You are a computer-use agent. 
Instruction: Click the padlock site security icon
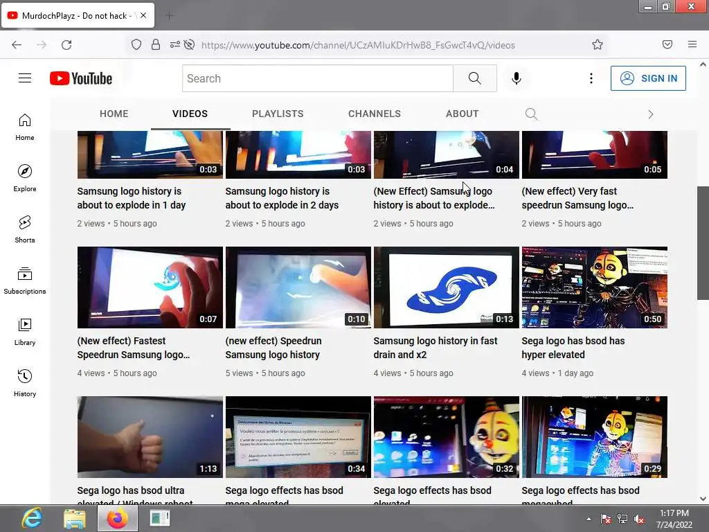coord(156,45)
